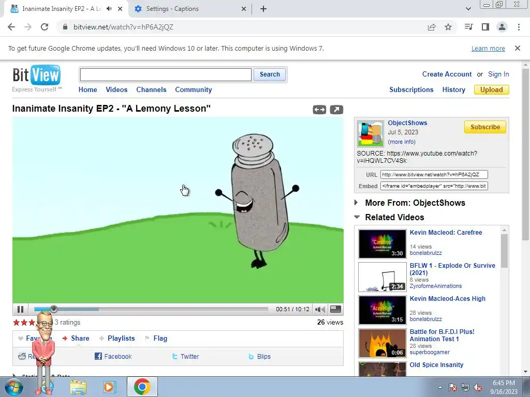530x397 pixels.
Task: Open Kevin Macleod-Aces High video link
Action: pos(448,298)
